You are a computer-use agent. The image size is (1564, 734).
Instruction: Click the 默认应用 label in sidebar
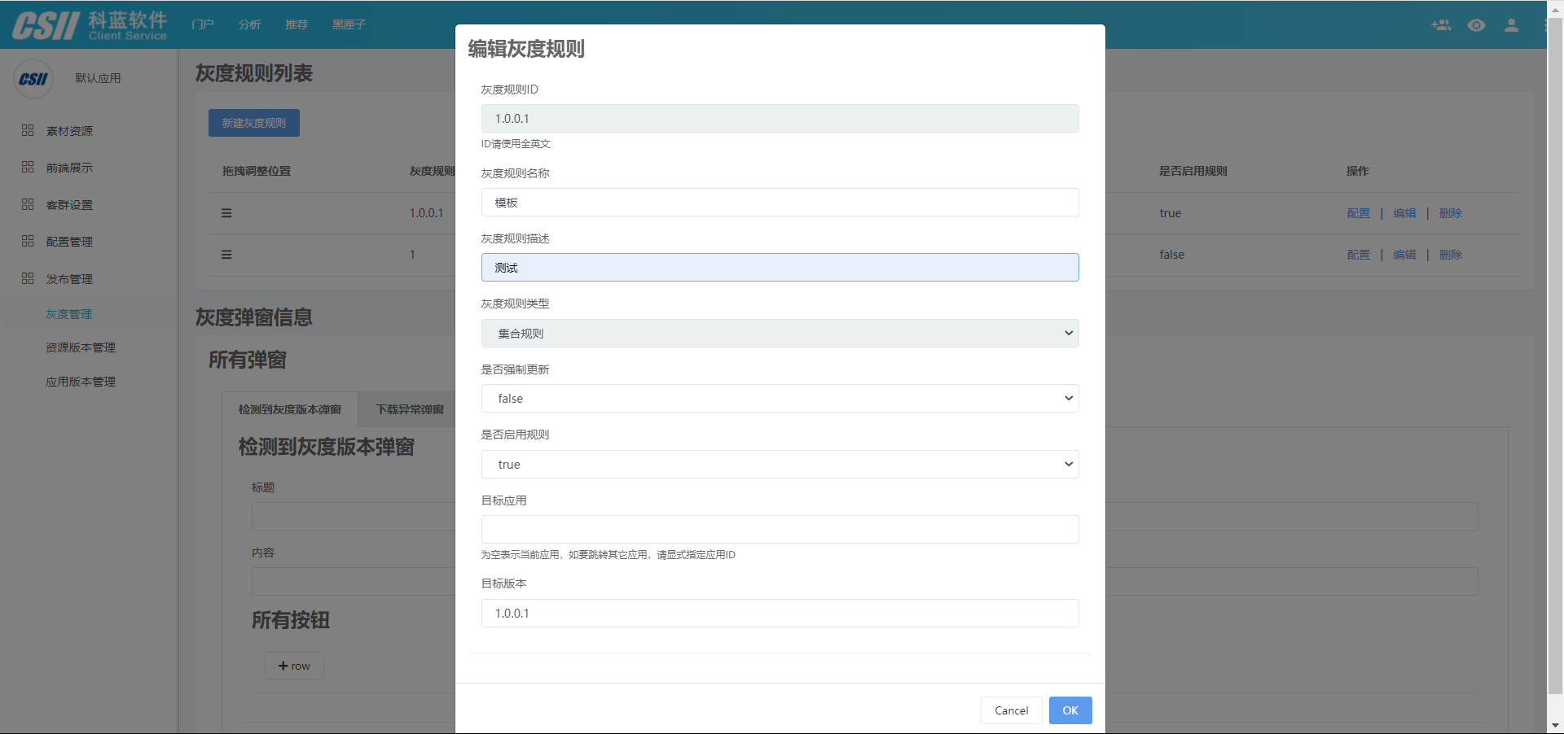[x=98, y=78]
